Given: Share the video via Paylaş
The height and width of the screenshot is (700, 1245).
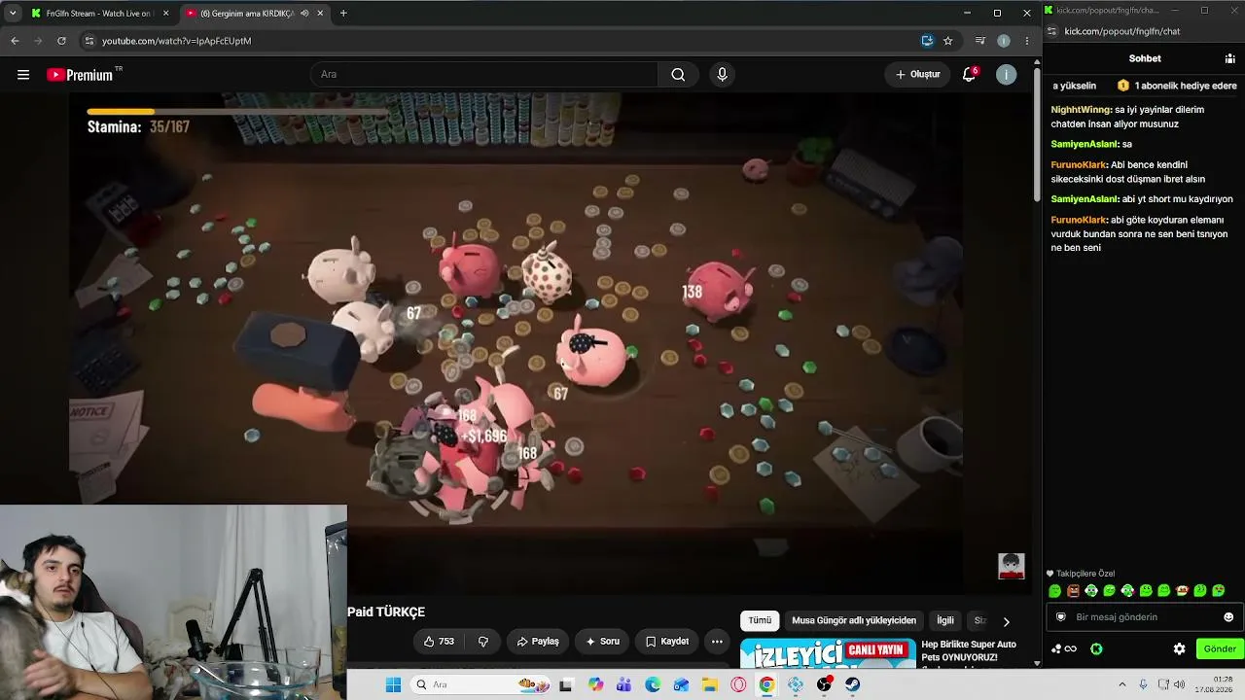Looking at the screenshot, I should pos(538,642).
